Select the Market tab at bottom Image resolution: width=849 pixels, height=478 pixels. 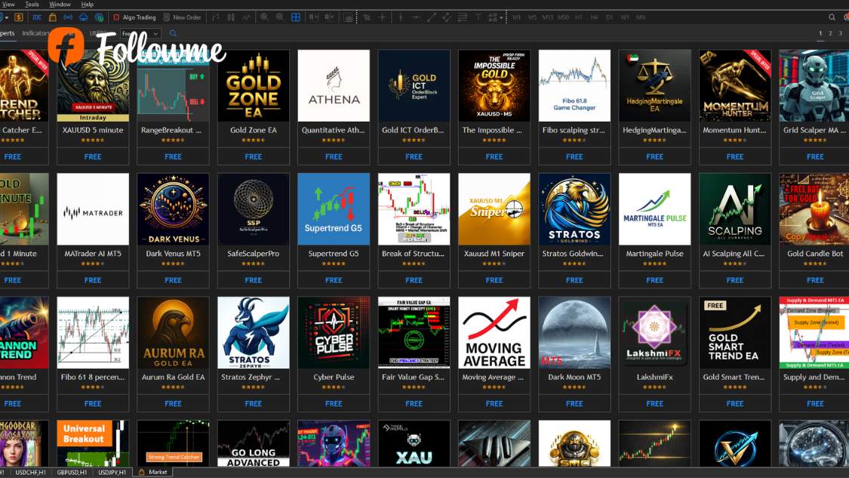point(153,473)
